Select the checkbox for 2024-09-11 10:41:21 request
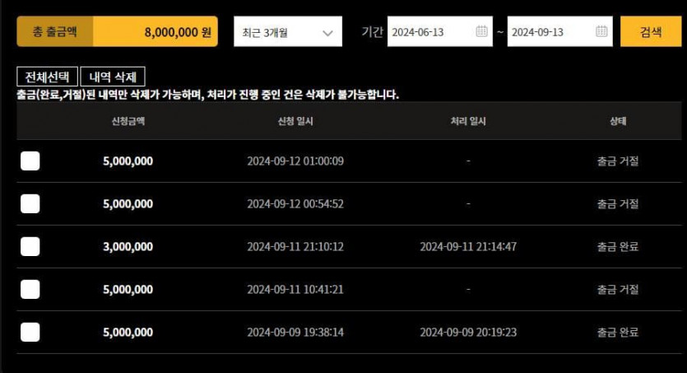The height and width of the screenshot is (373, 687). pyautogui.click(x=30, y=289)
